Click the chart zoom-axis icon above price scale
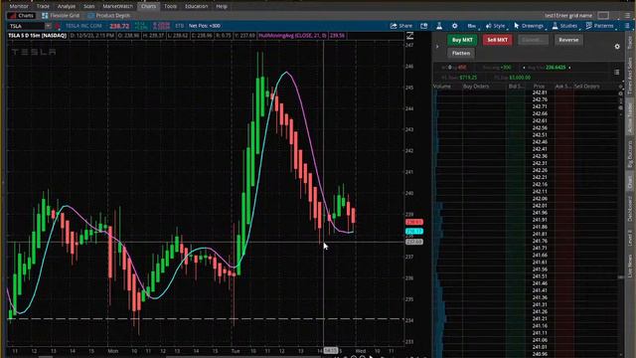Image resolution: width=636 pixels, height=358 pixels. click(x=410, y=36)
